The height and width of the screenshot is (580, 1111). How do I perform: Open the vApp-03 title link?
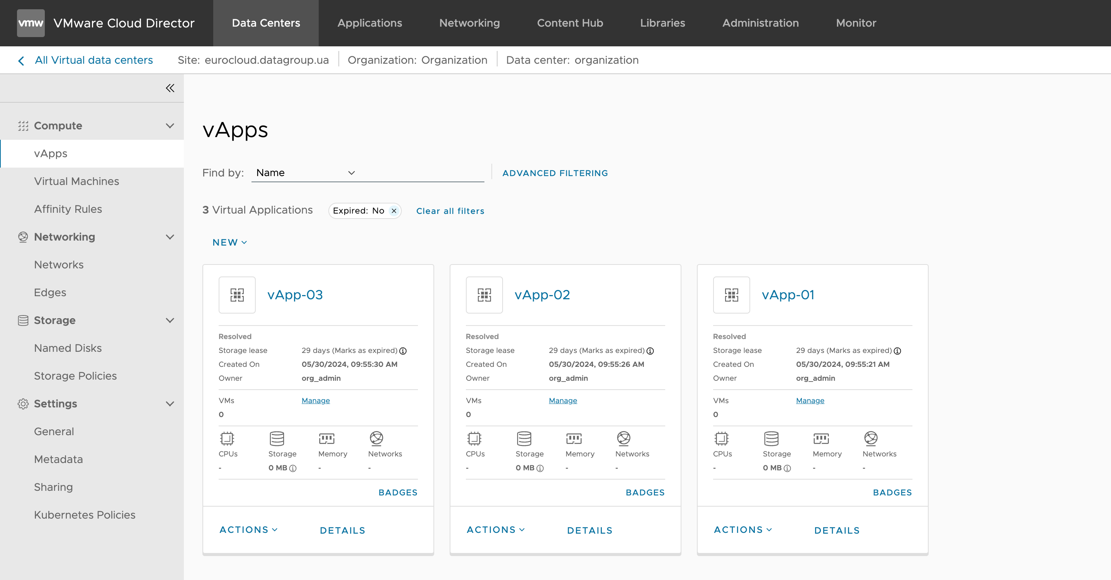295,295
